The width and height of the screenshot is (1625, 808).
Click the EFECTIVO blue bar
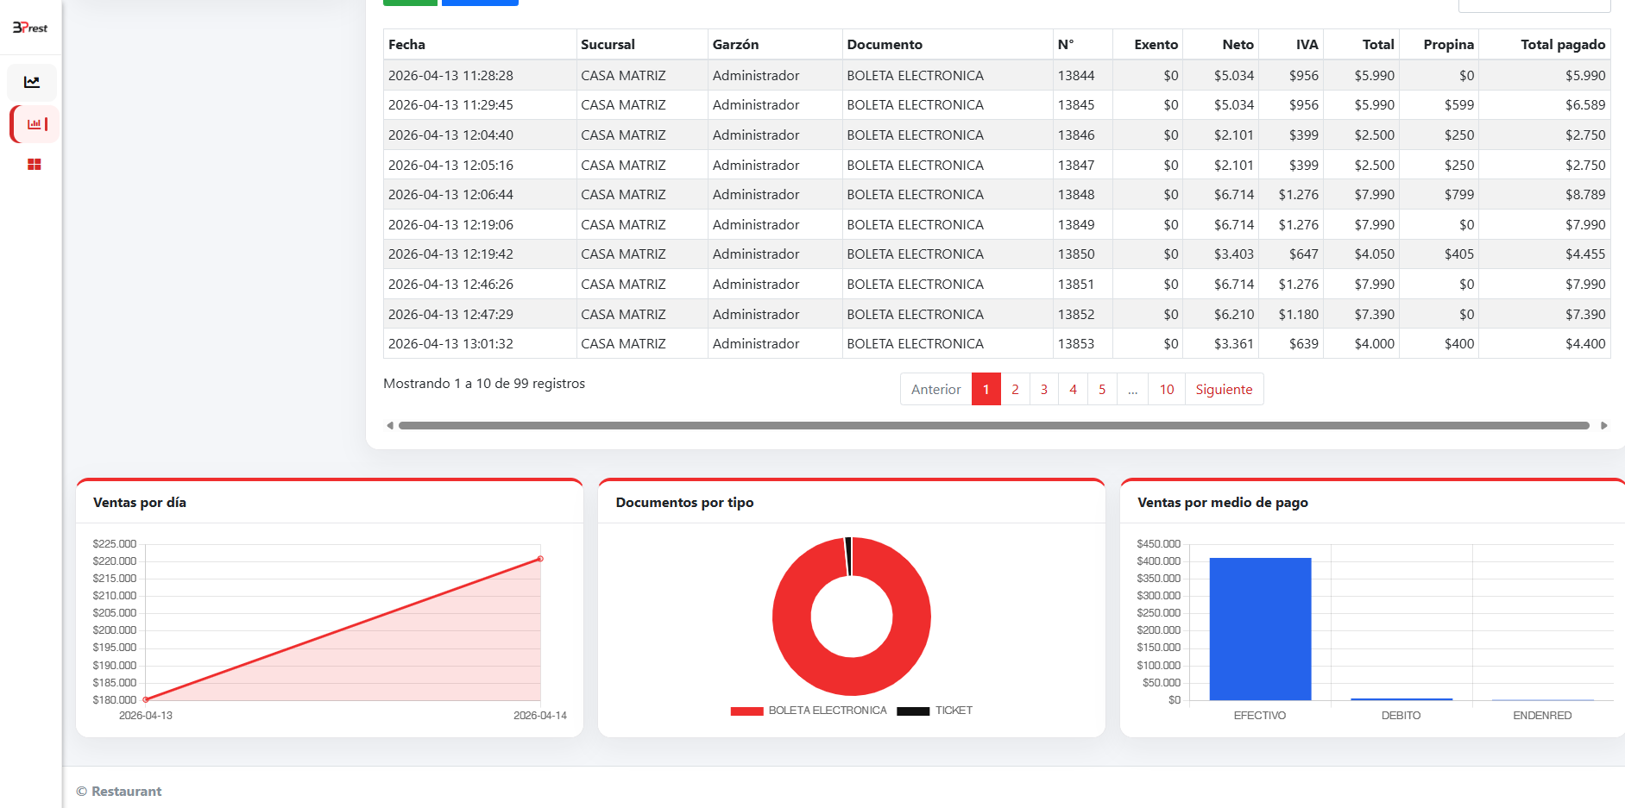coord(1260,629)
